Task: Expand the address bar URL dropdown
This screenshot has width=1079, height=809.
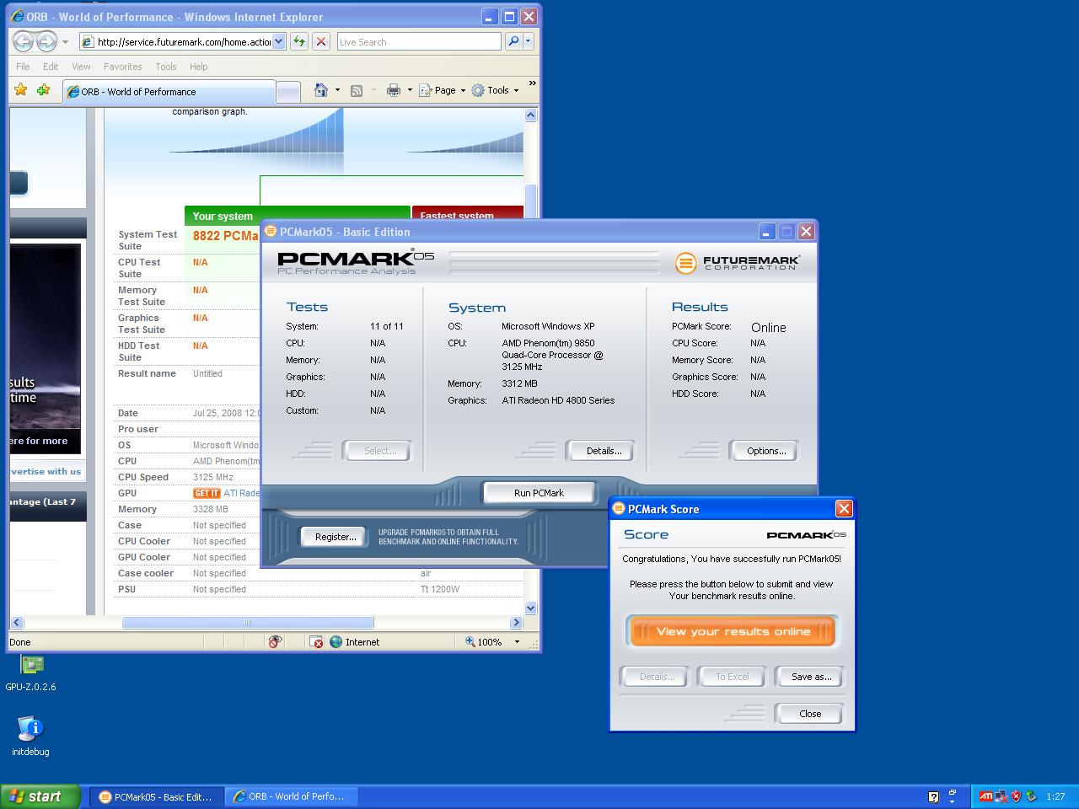Action: [279, 41]
